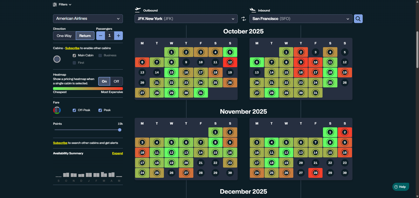Screen dimensions: 419x198
Task: Toggle the Main Cabin checkbox
Action: tap(74, 55)
